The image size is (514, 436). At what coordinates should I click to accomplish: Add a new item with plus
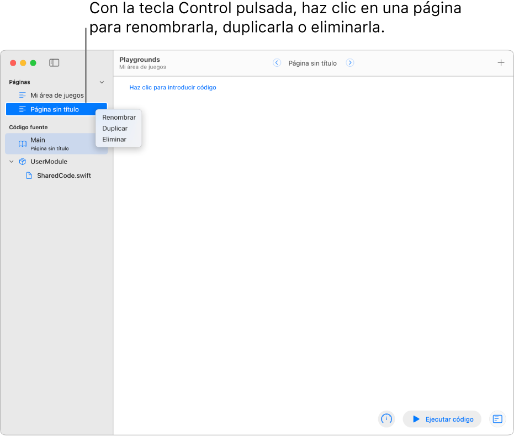pos(501,62)
